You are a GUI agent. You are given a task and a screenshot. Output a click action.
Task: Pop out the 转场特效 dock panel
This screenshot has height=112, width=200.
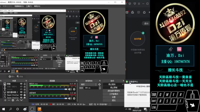tap(100, 81)
